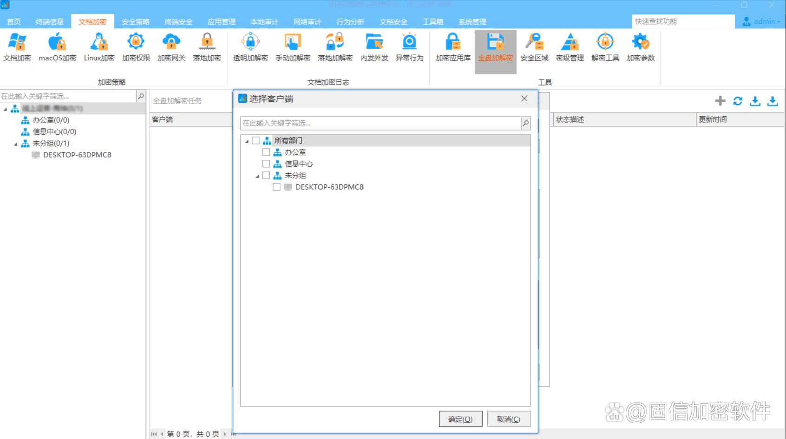This screenshot has width=786, height=439.
Task: Tick the 办公室 checkbox in dialog
Action: click(266, 152)
